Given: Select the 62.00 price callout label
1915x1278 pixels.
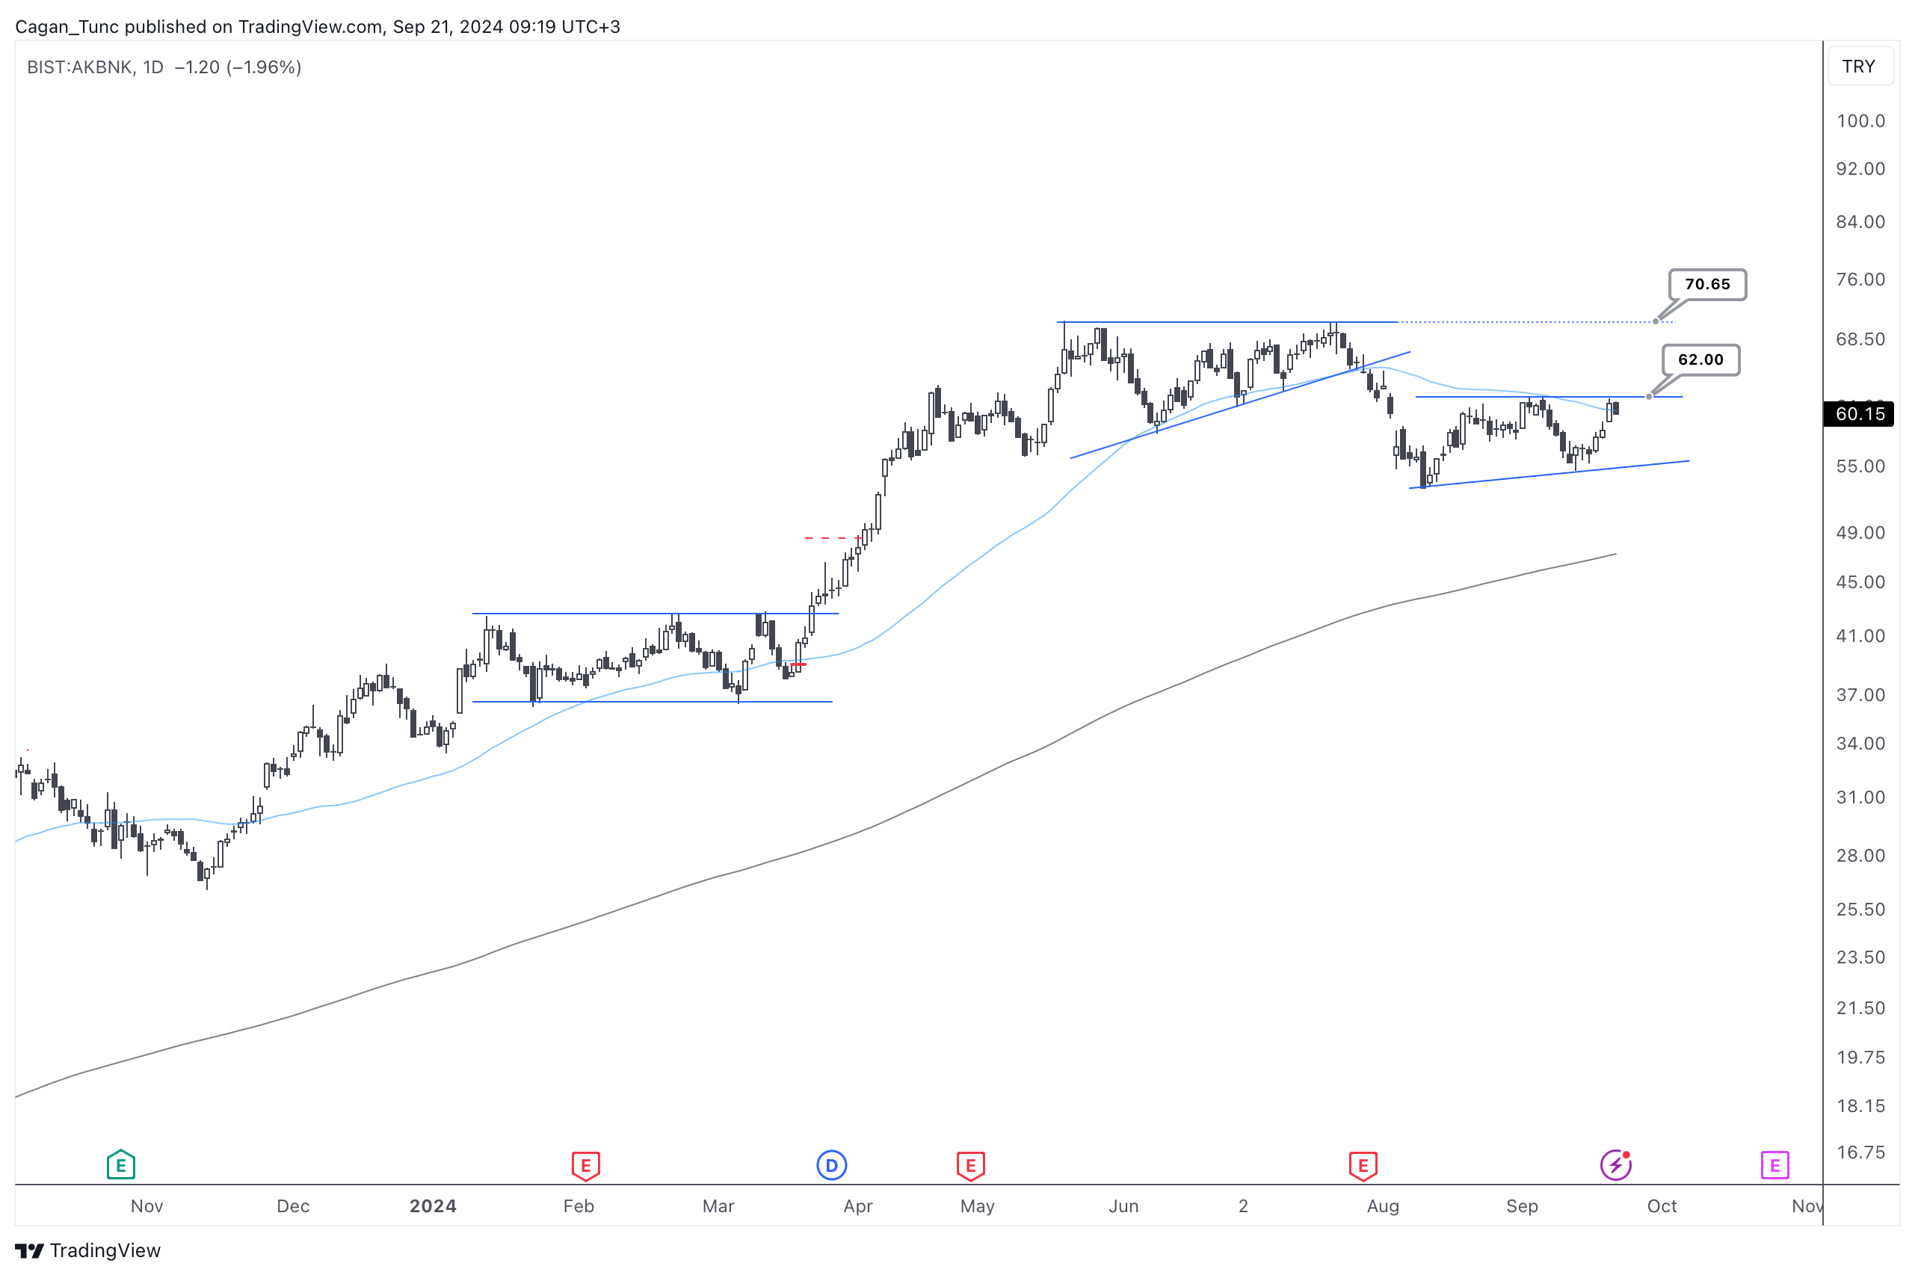Looking at the screenshot, I should [1700, 359].
